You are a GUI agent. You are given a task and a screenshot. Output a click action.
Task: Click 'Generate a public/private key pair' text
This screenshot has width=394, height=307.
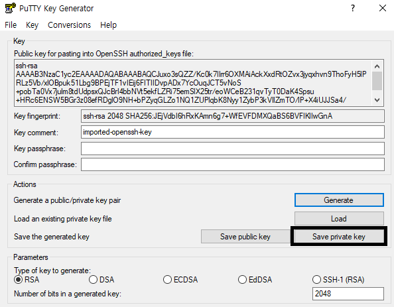coord(68,200)
